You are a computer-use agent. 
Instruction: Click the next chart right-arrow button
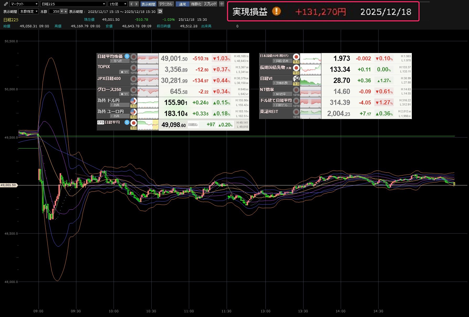[x=136, y=4]
